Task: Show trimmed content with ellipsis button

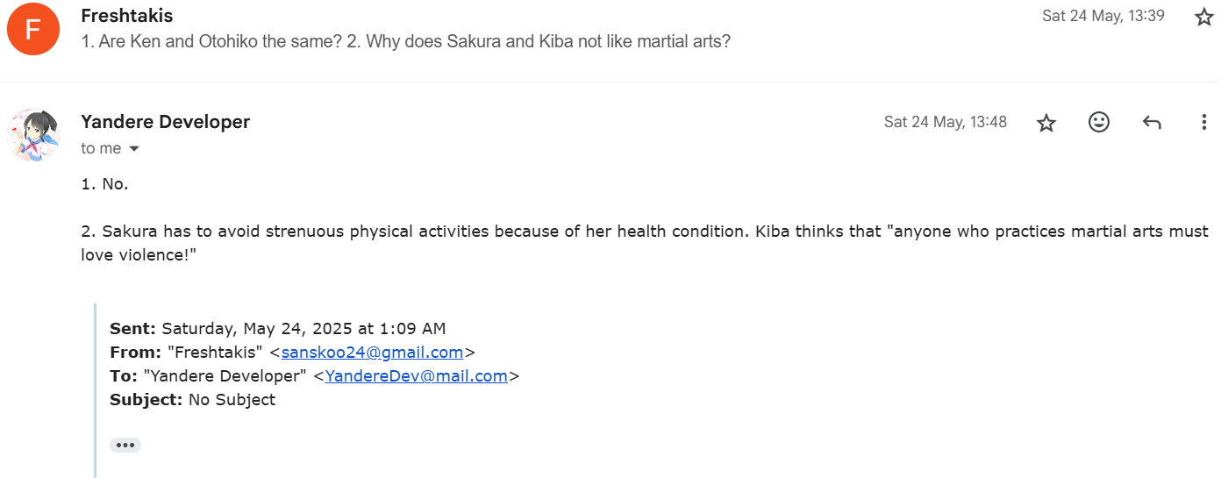Action: [x=125, y=445]
